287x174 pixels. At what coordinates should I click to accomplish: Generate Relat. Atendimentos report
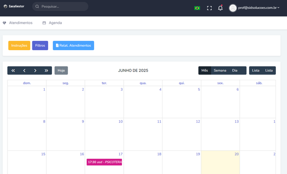[x=74, y=45]
